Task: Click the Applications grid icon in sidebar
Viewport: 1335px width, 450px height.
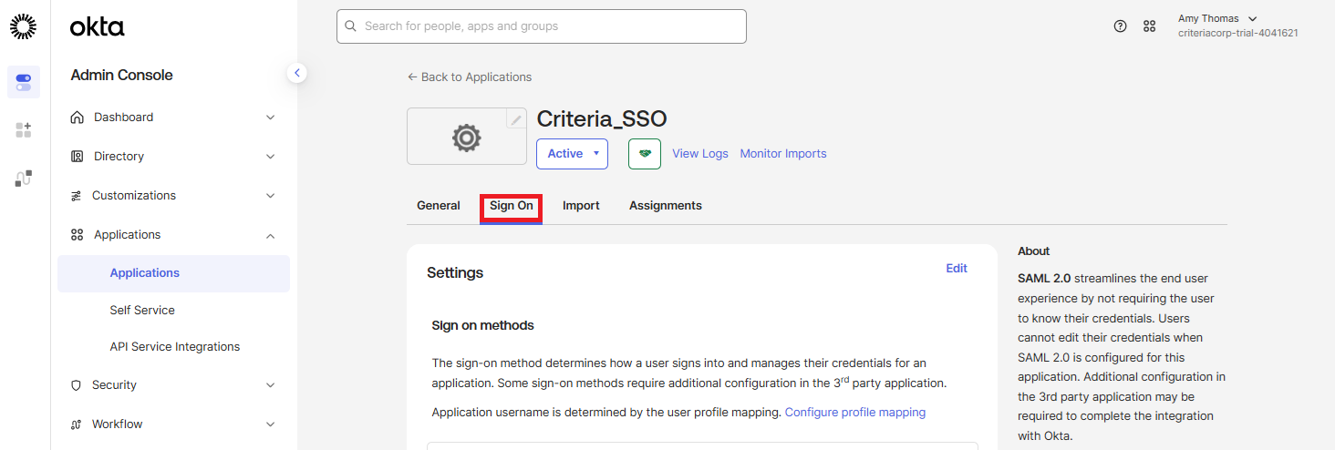Action: [78, 235]
